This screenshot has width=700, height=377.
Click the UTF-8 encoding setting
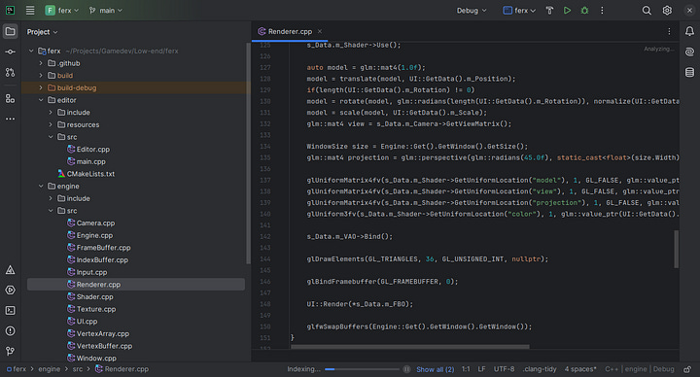tap(504, 369)
